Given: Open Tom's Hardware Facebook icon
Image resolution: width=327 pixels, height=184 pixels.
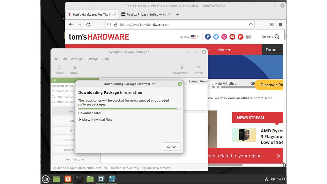Looking at the screenshot, I should coord(208,37).
